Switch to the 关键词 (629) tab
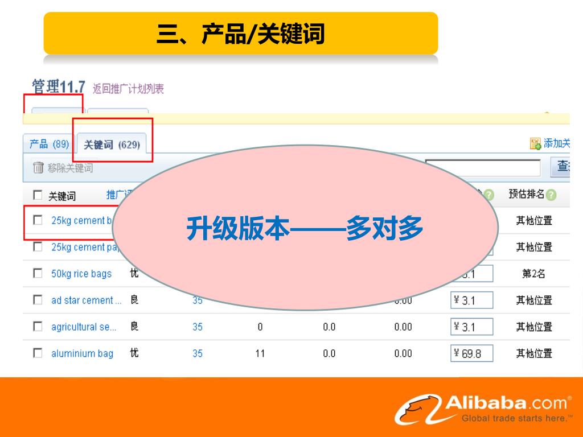The width and height of the screenshot is (583, 437). 112,145
